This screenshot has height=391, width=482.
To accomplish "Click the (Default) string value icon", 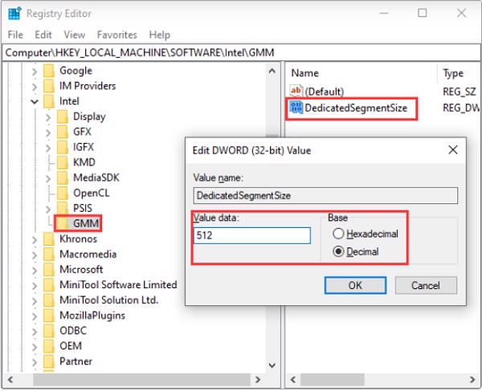I will (296, 91).
